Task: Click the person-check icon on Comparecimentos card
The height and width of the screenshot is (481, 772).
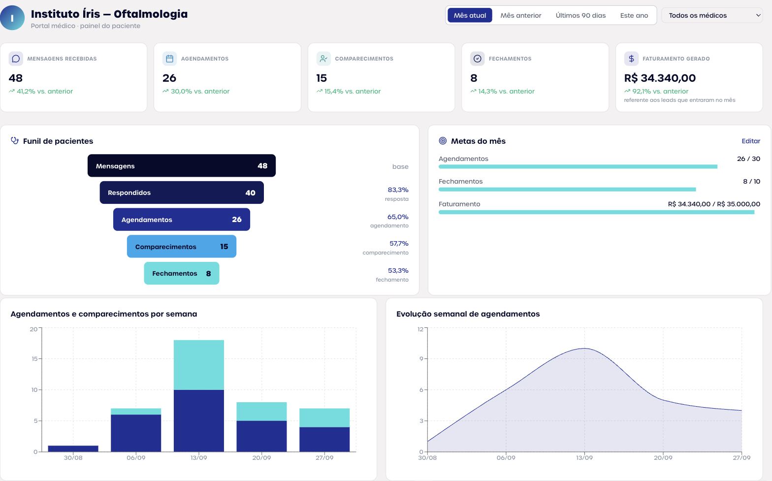Action: [323, 59]
